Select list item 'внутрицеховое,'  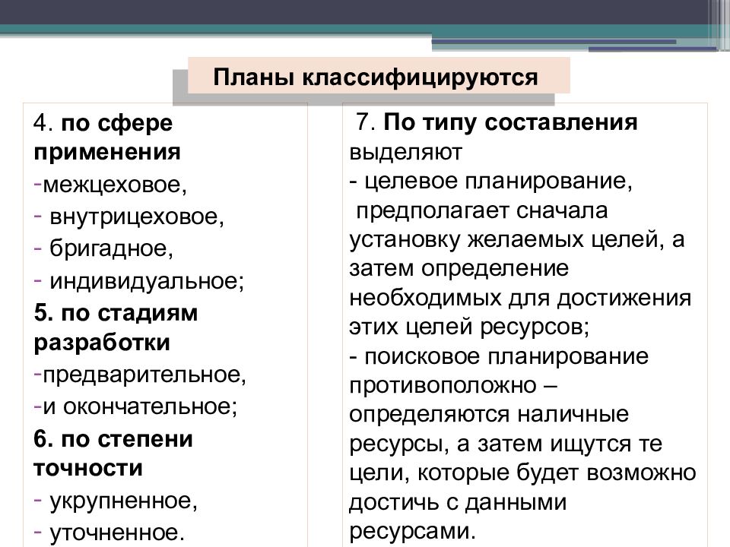tap(137, 217)
